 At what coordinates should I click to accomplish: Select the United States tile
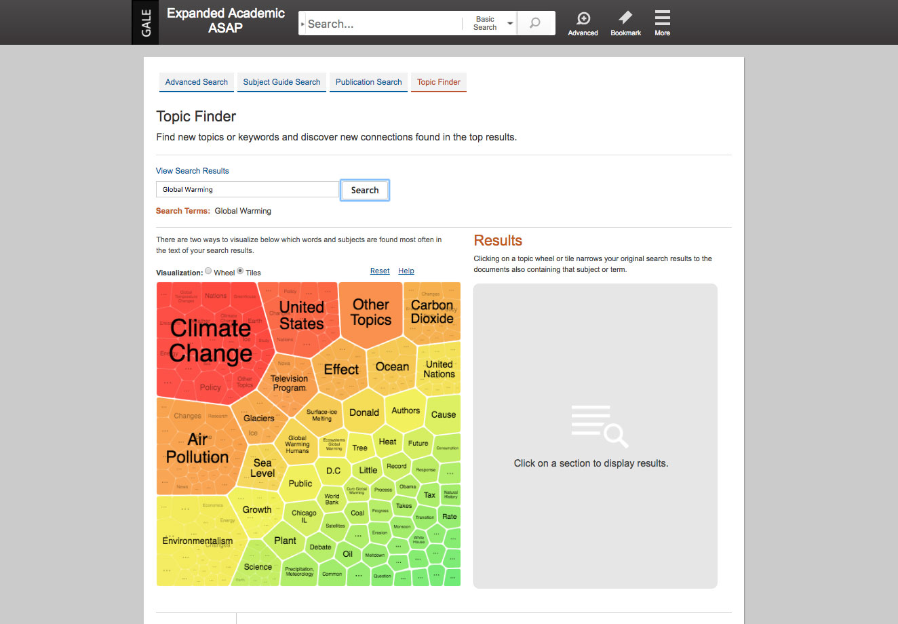302,315
